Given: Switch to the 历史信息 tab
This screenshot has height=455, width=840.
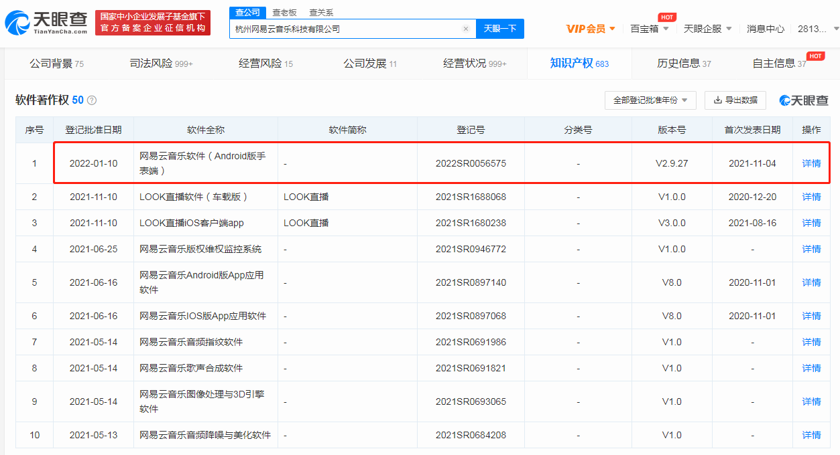Looking at the screenshot, I should click(x=684, y=64).
